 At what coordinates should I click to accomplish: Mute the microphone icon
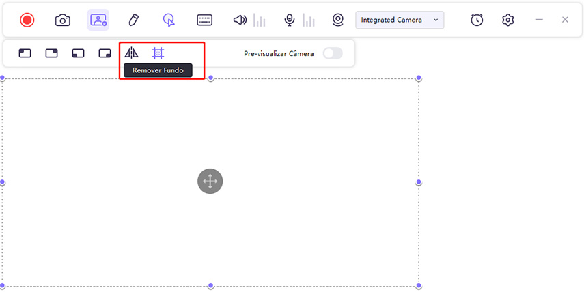coord(290,20)
